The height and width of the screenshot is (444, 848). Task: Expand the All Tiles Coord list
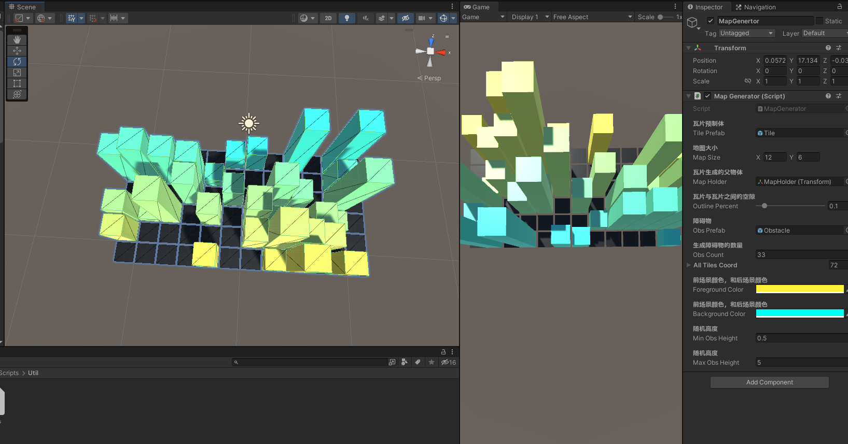(689, 265)
